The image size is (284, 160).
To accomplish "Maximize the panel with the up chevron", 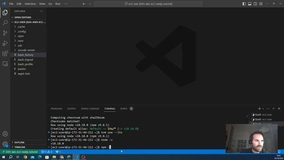I will click(273, 108).
